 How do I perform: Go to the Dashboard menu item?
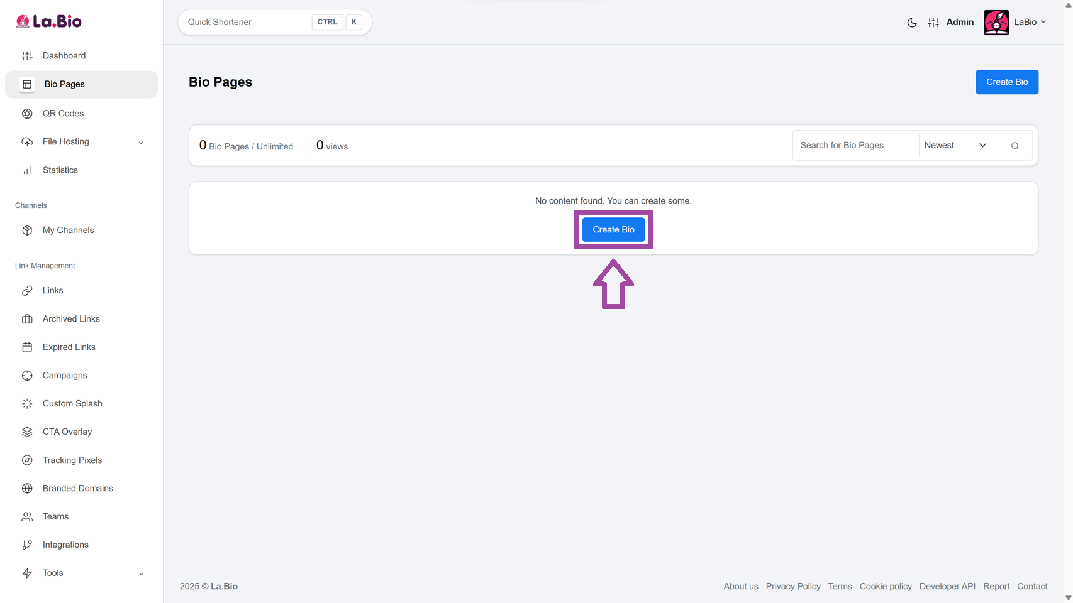coord(64,56)
